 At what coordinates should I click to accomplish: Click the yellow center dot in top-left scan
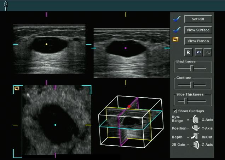click(46, 44)
